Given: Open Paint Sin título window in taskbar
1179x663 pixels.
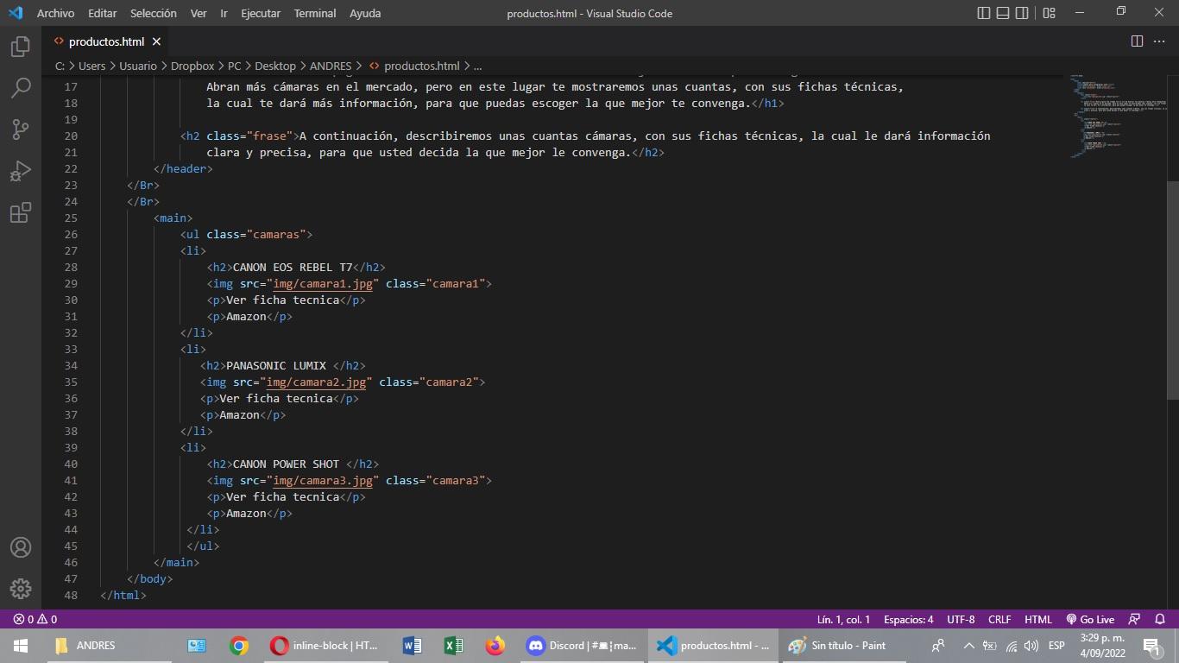Looking at the screenshot, I should (x=842, y=646).
